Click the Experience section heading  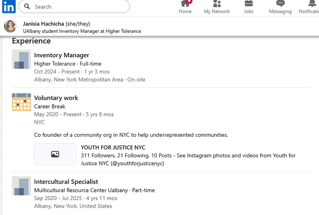[32, 41]
